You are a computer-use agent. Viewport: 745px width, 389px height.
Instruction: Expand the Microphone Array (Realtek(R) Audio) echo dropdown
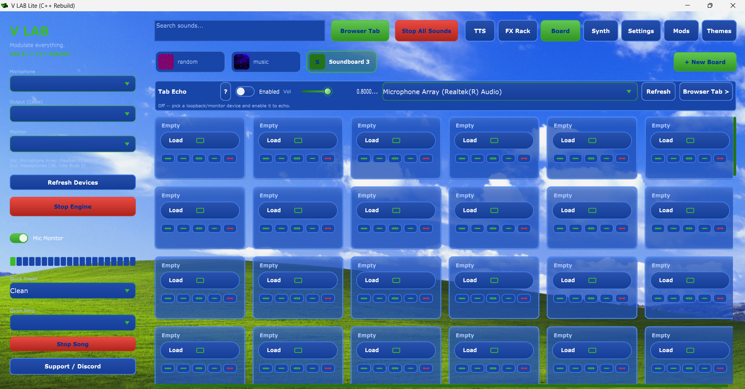tap(510, 92)
